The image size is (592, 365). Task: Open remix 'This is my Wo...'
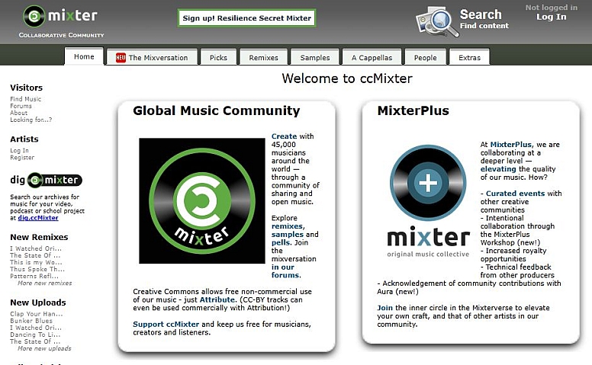pyautogui.click(x=36, y=262)
